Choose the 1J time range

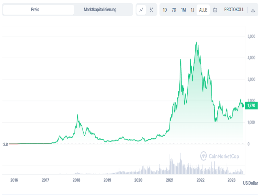[192, 10]
